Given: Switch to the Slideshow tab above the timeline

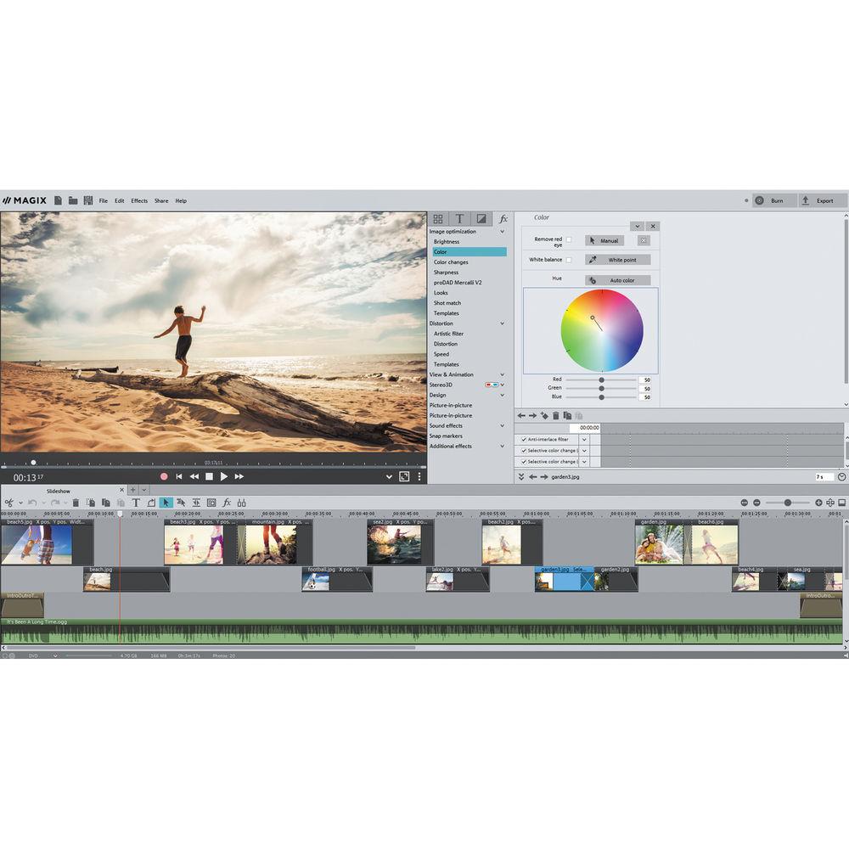Looking at the screenshot, I should click(x=59, y=490).
